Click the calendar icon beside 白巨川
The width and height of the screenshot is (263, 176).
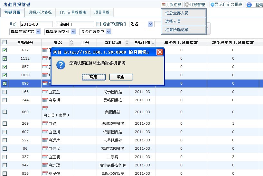[45, 132]
